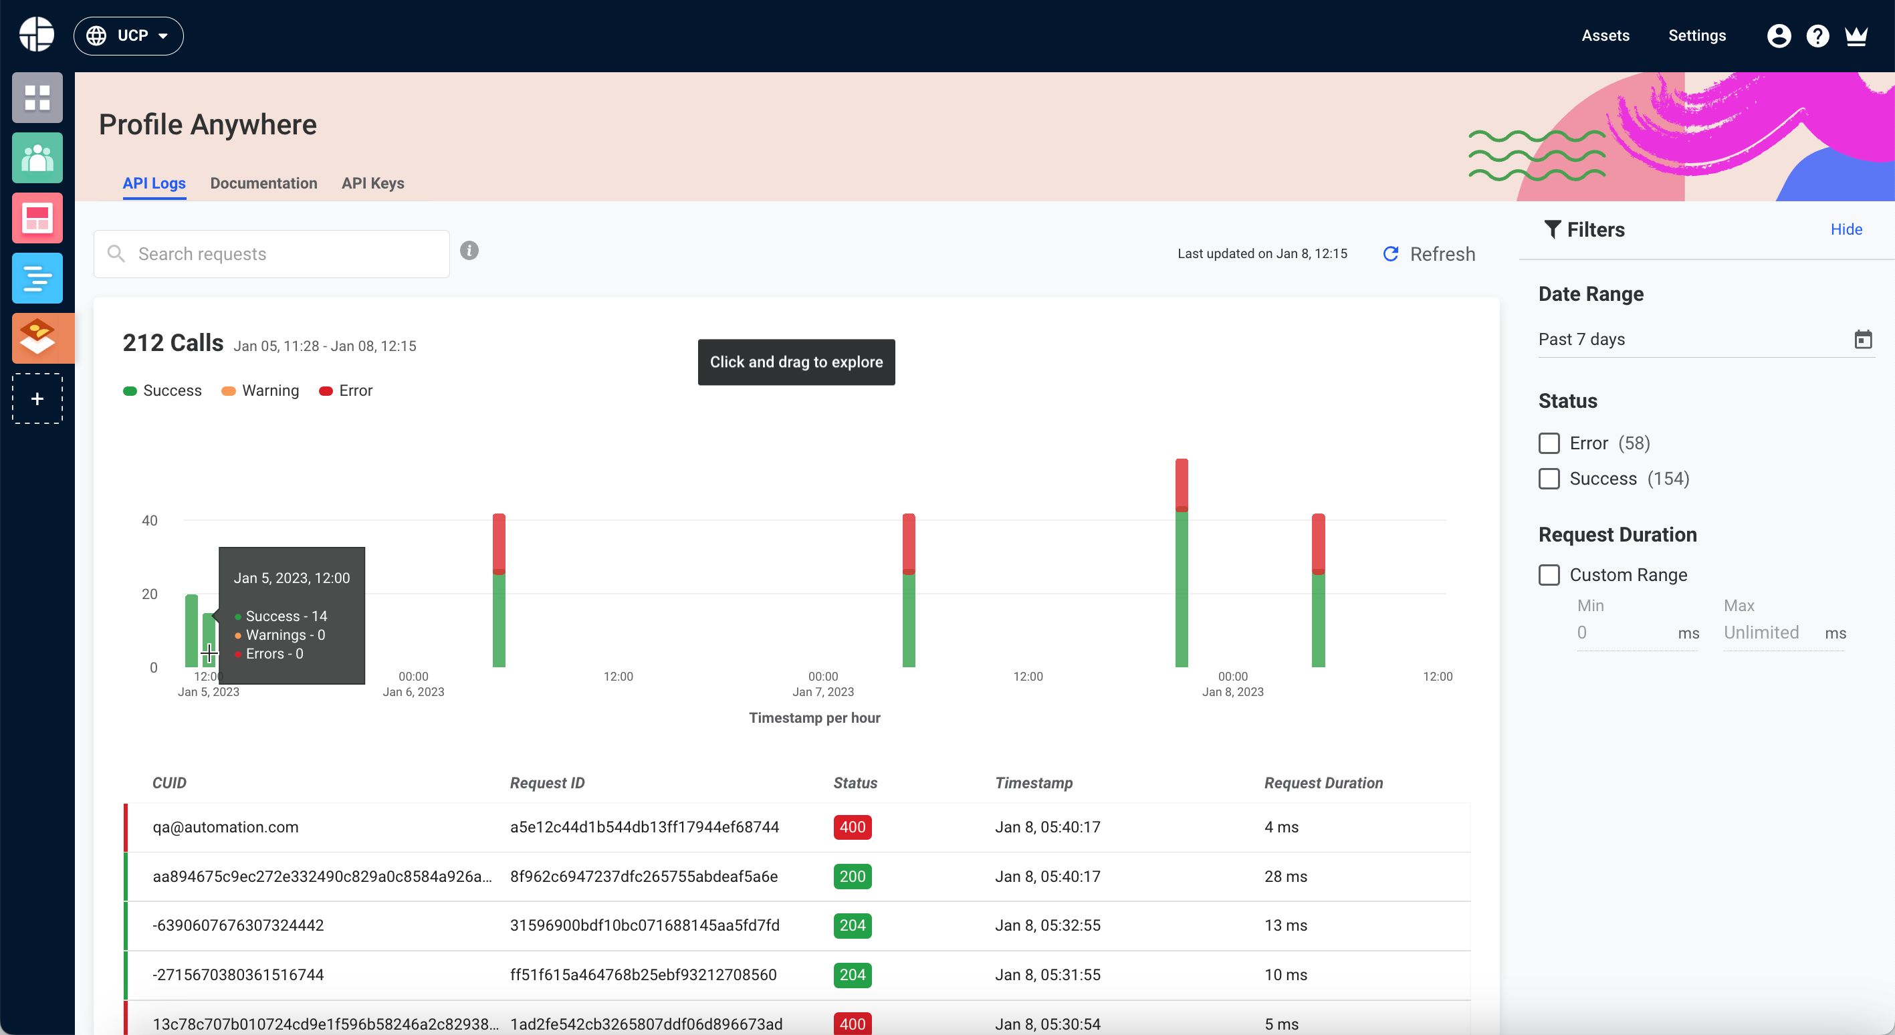This screenshot has height=1035, width=1895.
Task: Click the dashed plus add-module button
Action: 37,398
